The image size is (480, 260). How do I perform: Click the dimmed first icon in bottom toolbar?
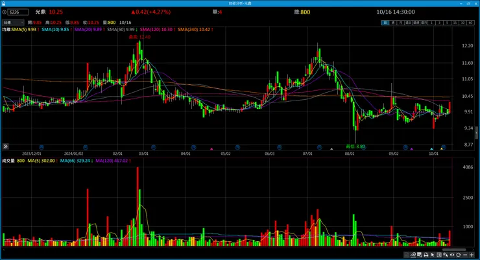407,255
